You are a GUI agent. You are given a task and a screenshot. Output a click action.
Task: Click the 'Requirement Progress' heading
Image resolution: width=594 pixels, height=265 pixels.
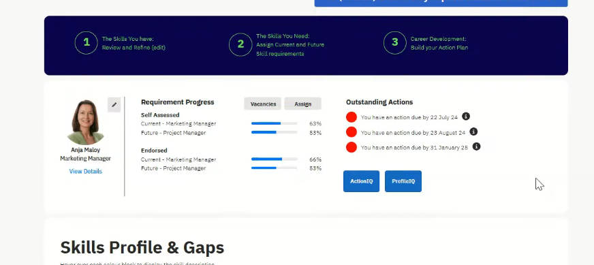[177, 102]
